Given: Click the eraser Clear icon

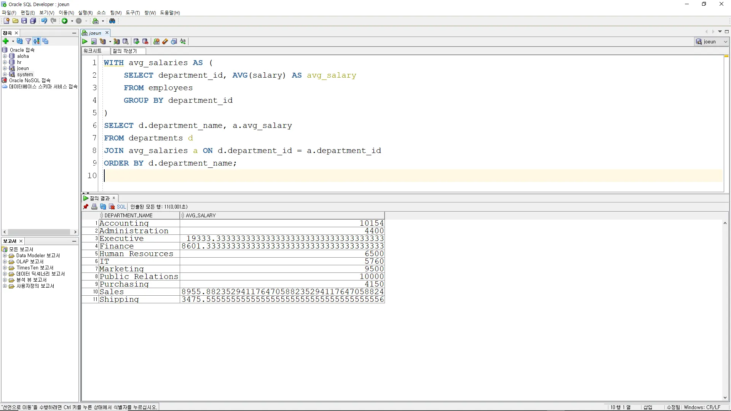Looking at the screenshot, I should tap(165, 41).
